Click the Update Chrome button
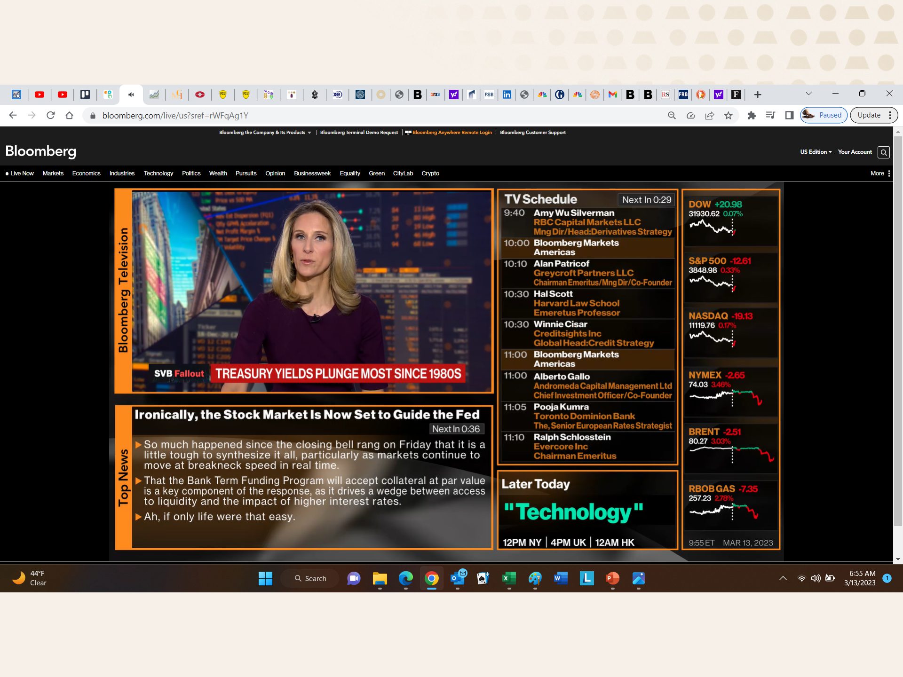 [874, 115]
